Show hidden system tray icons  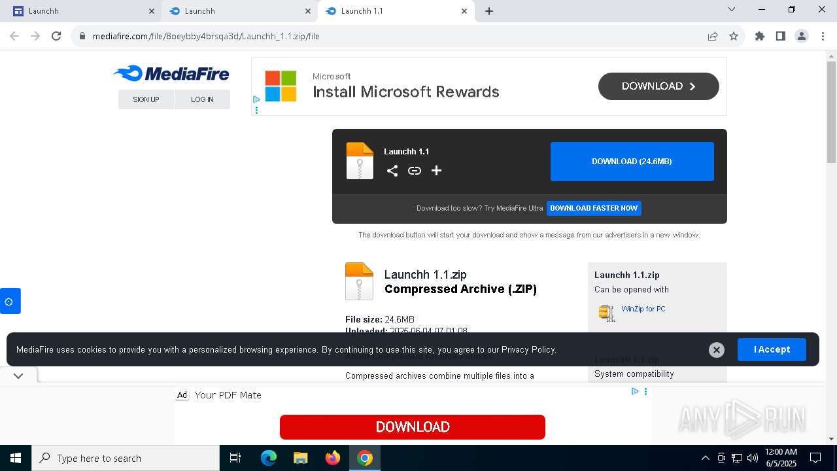pos(705,458)
